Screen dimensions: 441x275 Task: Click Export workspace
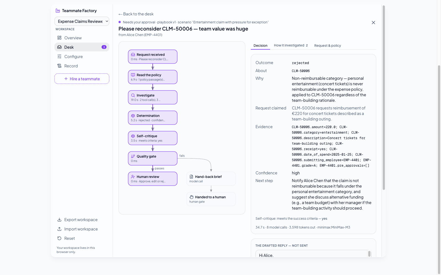tap(82, 220)
